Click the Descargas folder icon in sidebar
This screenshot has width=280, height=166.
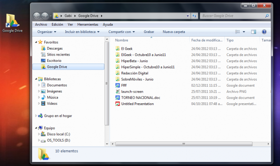pos(43,48)
